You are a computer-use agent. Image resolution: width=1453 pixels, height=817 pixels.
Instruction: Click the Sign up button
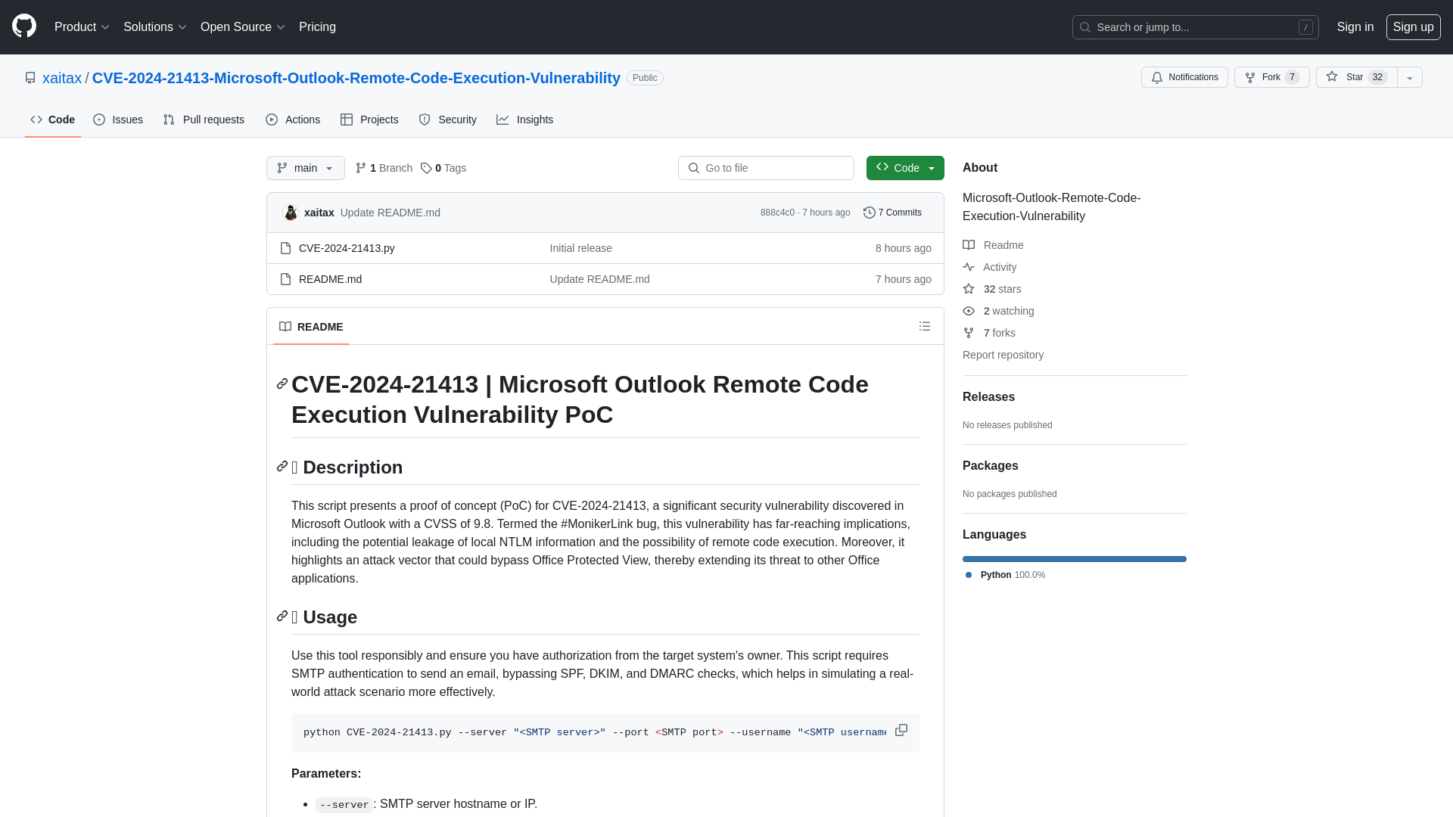tap(1413, 27)
